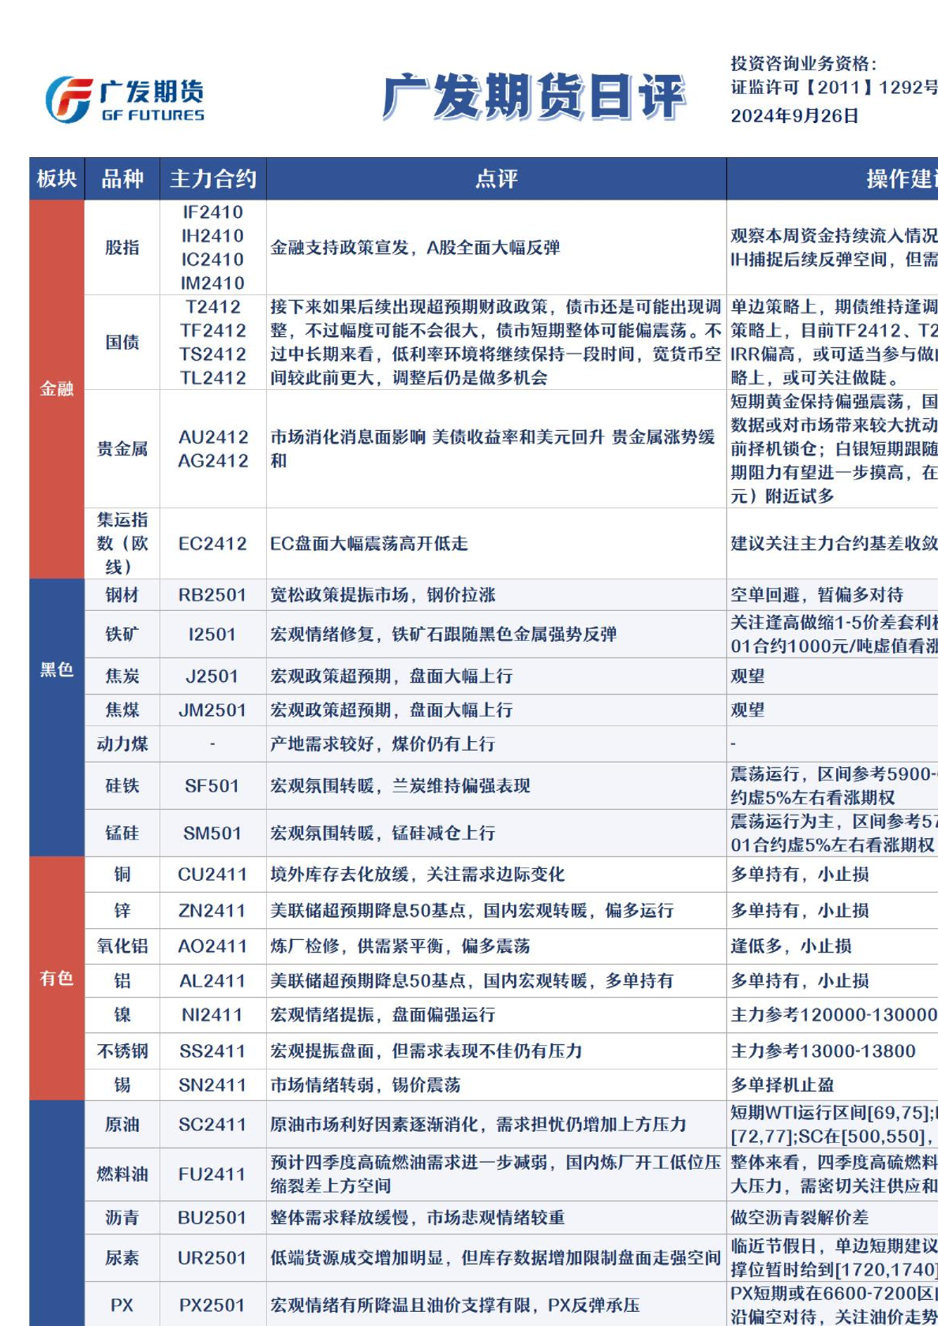
Task: Select comment 金融支持政策宣发，A股全面大幅反弹
Action: [415, 248]
